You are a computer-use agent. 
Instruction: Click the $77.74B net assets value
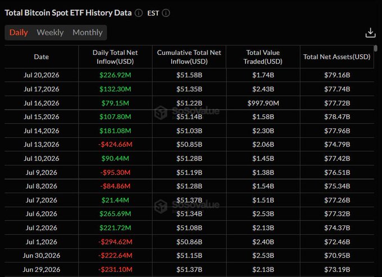point(337,89)
